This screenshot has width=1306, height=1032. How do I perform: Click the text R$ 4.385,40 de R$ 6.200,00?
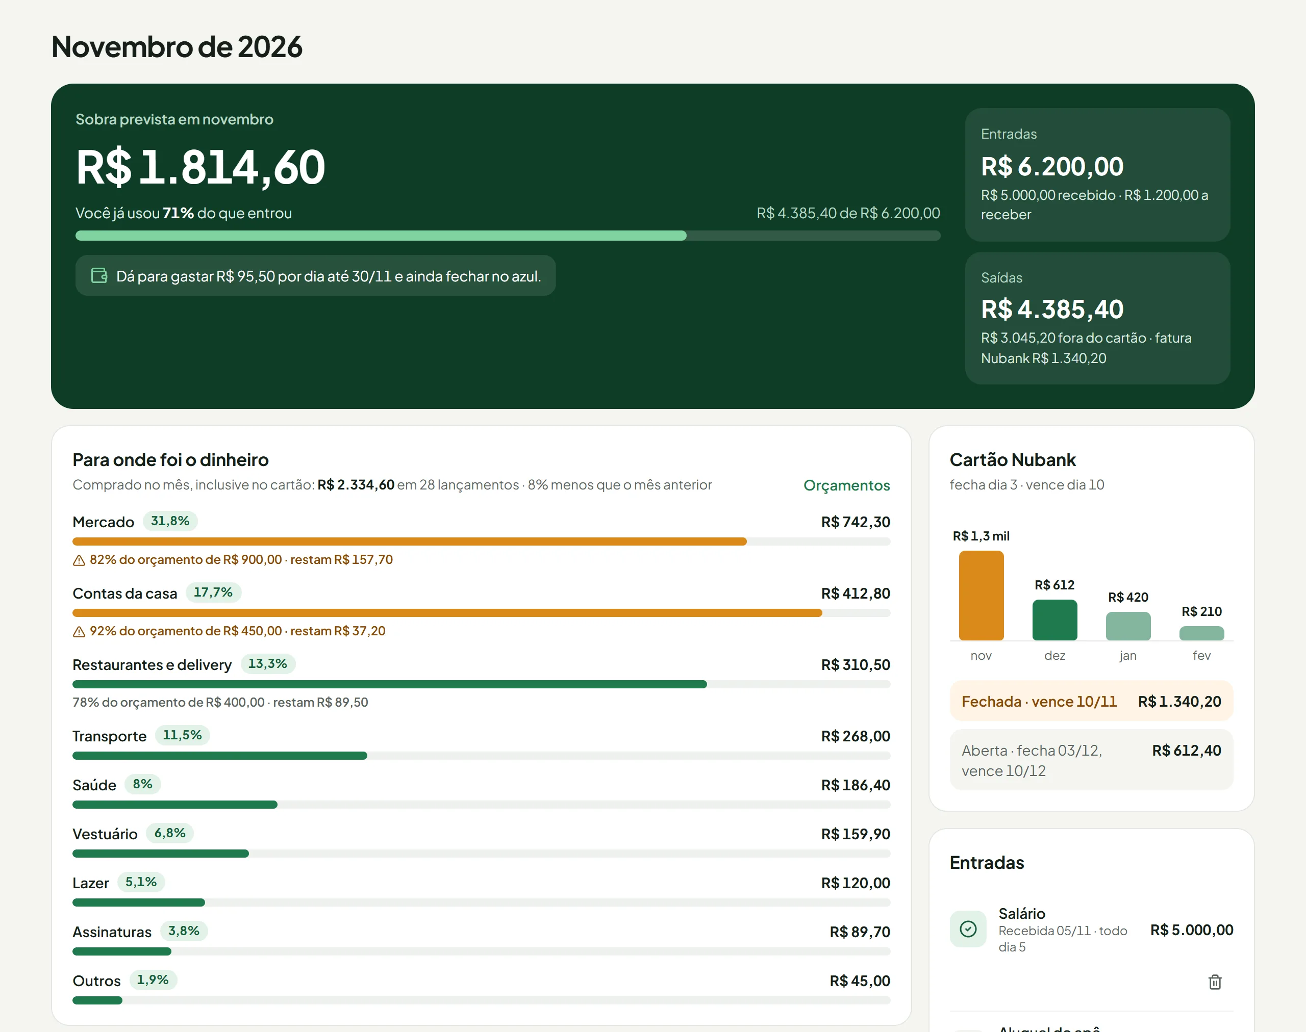click(x=848, y=213)
